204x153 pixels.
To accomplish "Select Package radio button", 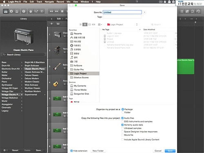I will [123, 109].
